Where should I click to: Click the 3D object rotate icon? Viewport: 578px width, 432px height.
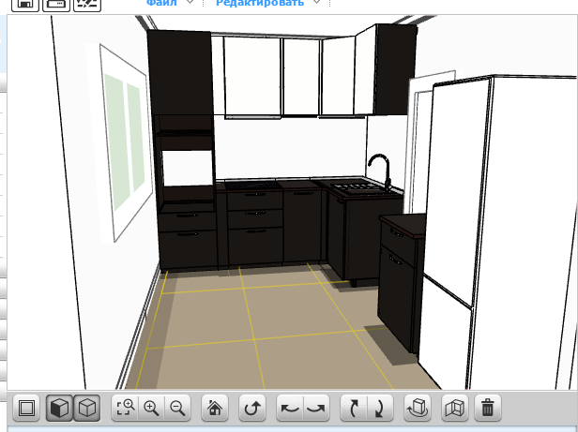(418, 409)
